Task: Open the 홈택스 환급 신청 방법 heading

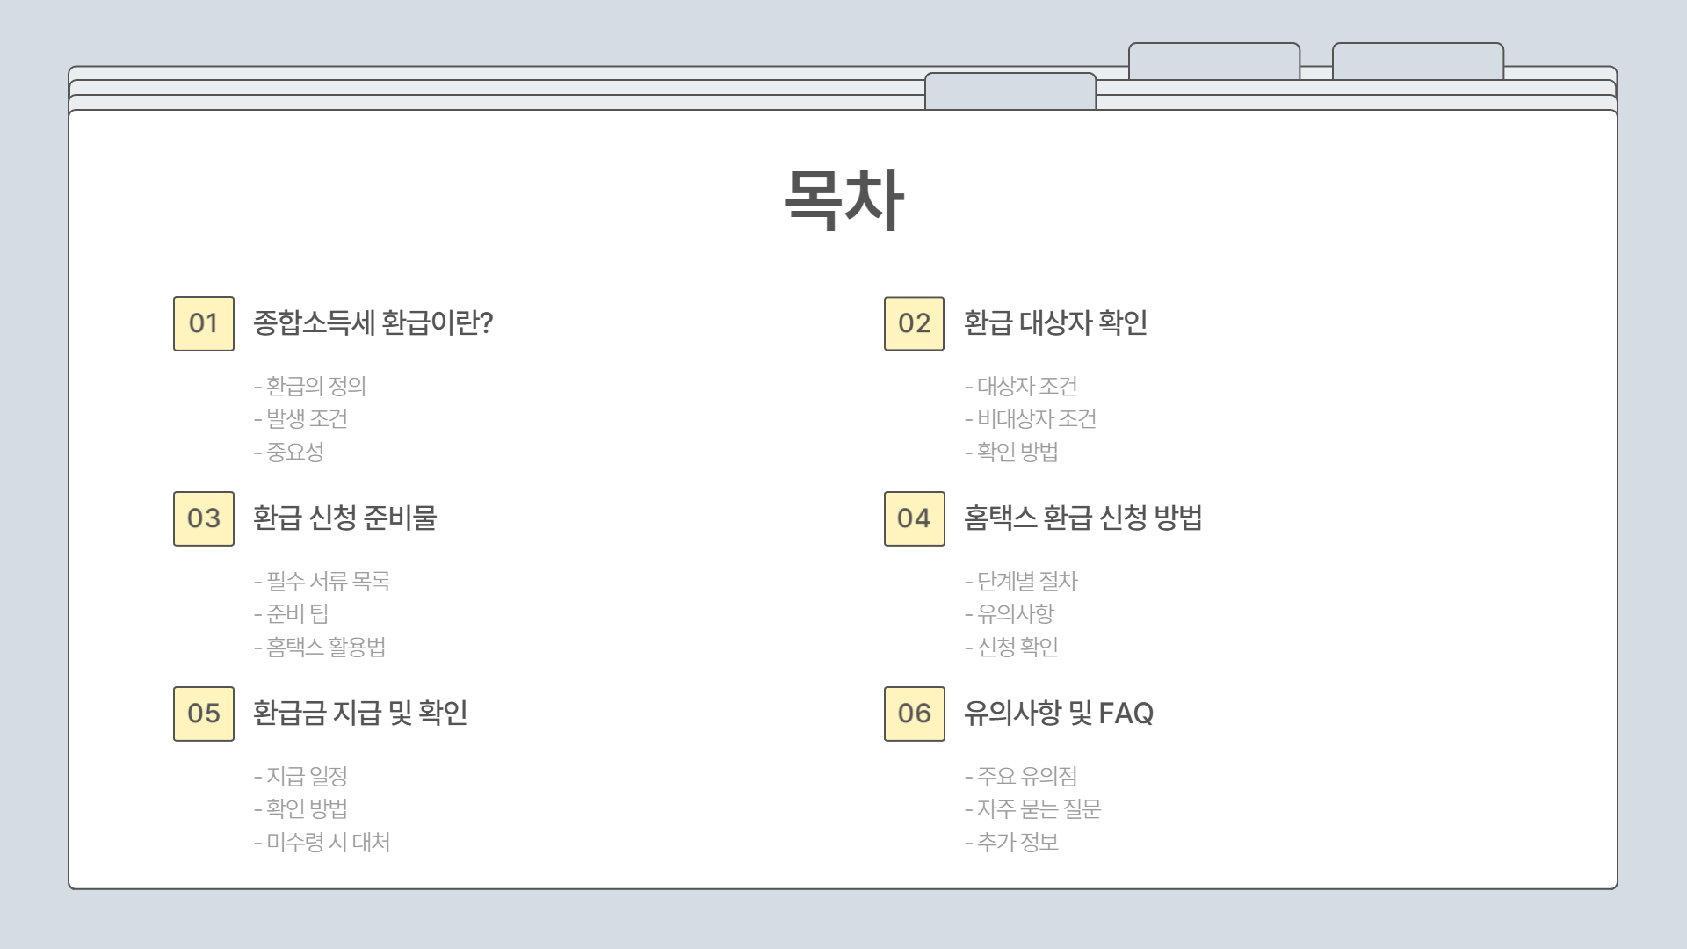Action: pyautogui.click(x=1082, y=518)
